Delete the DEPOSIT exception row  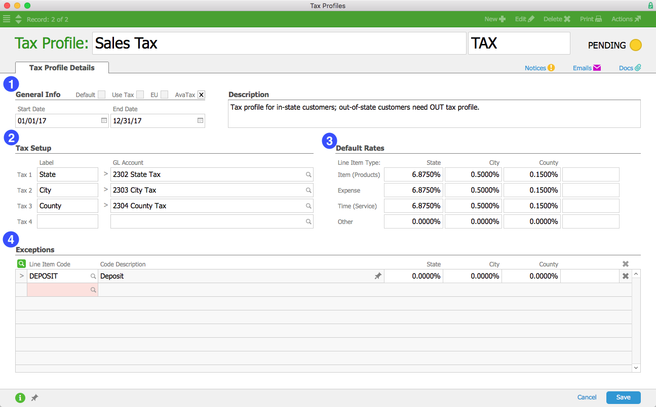[x=626, y=276]
